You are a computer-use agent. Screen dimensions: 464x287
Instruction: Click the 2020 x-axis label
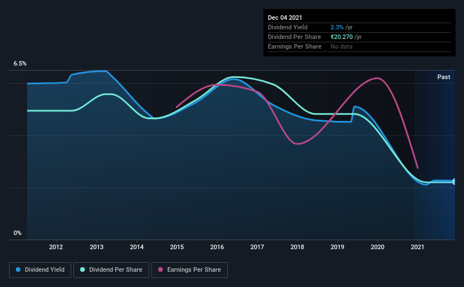click(x=378, y=247)
